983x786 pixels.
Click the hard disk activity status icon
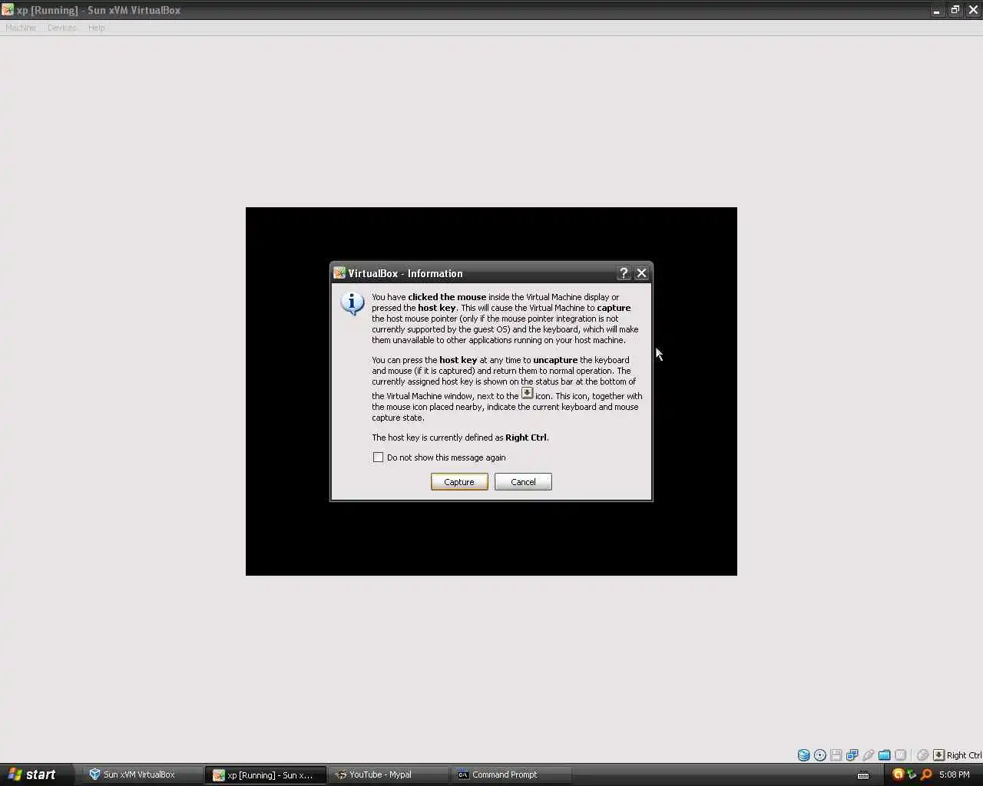point(803,755)
